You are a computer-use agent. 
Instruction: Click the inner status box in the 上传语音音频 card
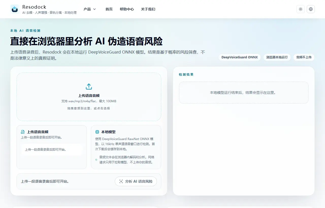[x=52, y=150]
